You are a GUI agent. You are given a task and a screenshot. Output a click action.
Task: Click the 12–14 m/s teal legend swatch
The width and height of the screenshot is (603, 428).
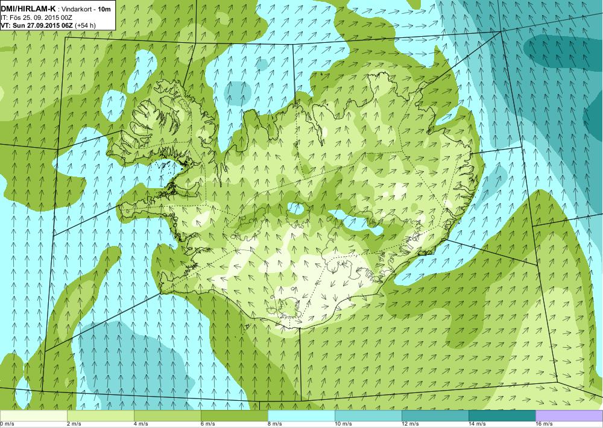435,416
